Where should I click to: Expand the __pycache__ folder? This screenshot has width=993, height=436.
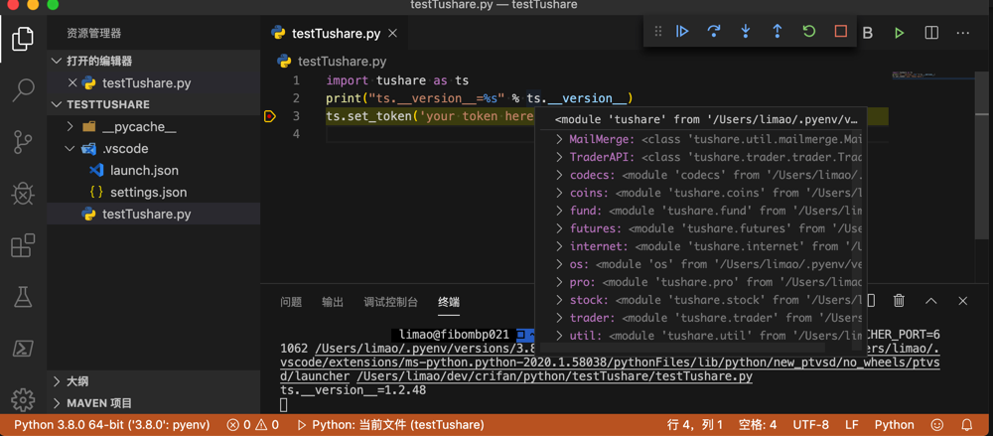[x=71, y=127]
